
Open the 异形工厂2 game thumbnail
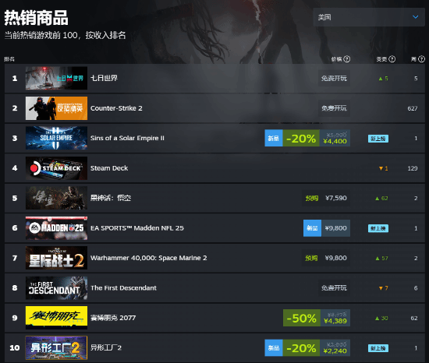pyautogui.click(x=56, y=347)
